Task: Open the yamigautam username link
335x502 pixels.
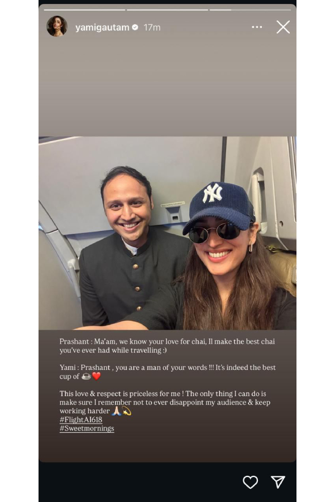Action: [102, 27]
